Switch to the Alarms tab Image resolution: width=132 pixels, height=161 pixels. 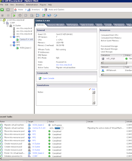[x=99, y=25]
